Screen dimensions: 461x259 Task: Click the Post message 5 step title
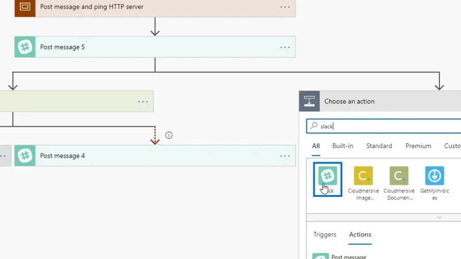(x=62, y=47)
